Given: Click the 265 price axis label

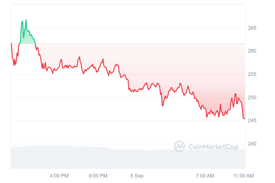Looking at the screenshot, I should tap(252, 28).
